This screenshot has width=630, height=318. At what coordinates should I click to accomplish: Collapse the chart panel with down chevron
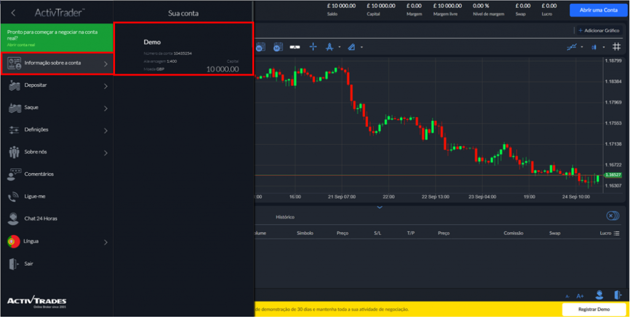[x=380, y=207]
